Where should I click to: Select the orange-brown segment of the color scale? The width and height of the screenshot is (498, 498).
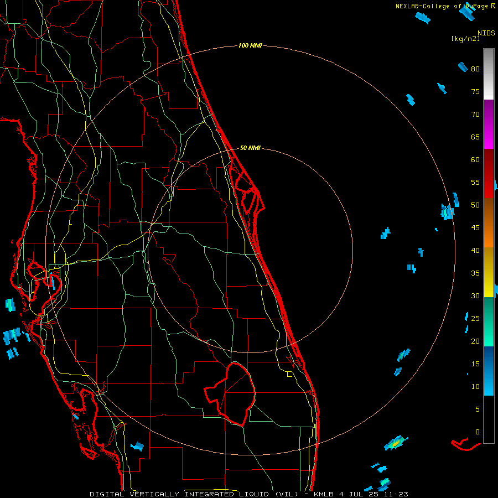tap(489, 222)
